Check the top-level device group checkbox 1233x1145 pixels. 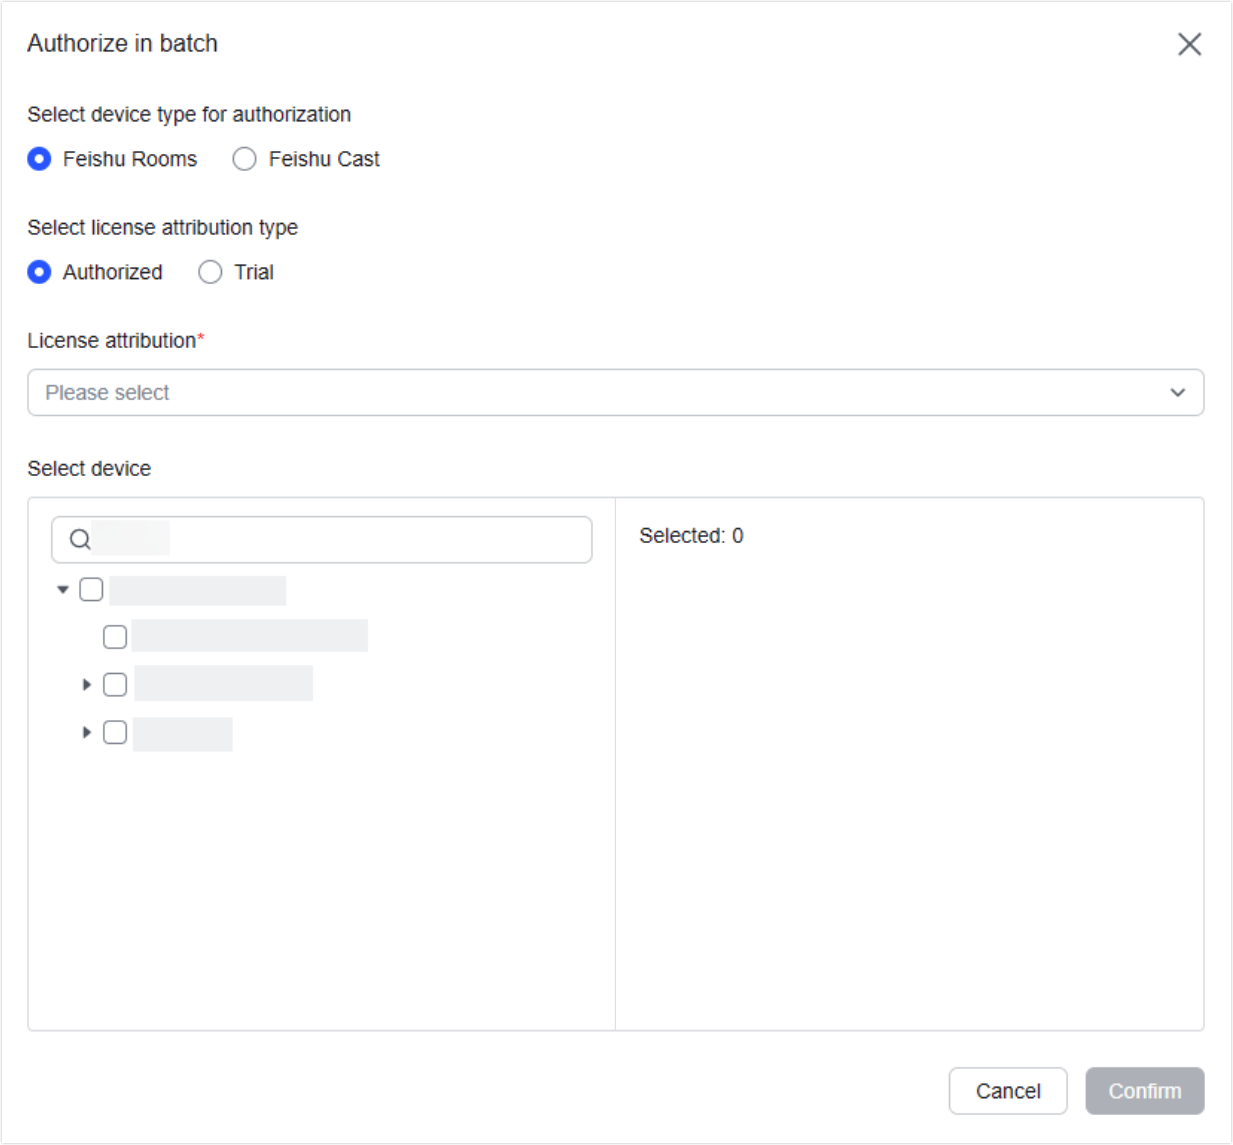[x=92, y=589]
